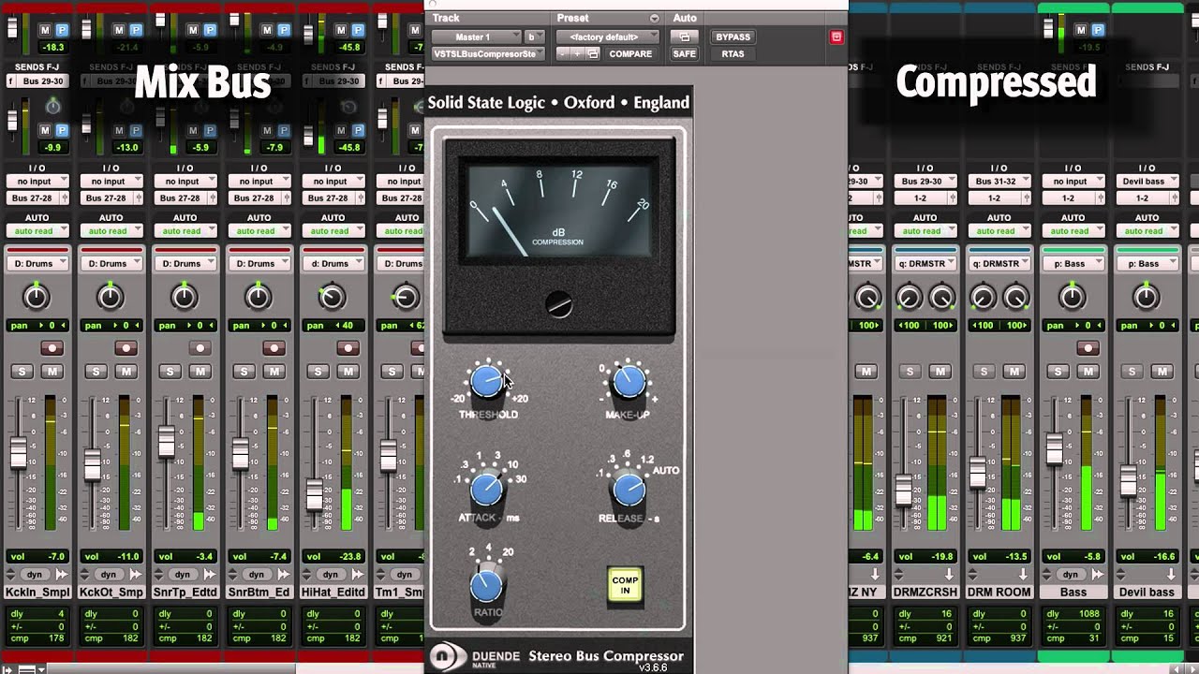Open 'p: Bass' group dropdown on Bass track

tap(1073, 264)
